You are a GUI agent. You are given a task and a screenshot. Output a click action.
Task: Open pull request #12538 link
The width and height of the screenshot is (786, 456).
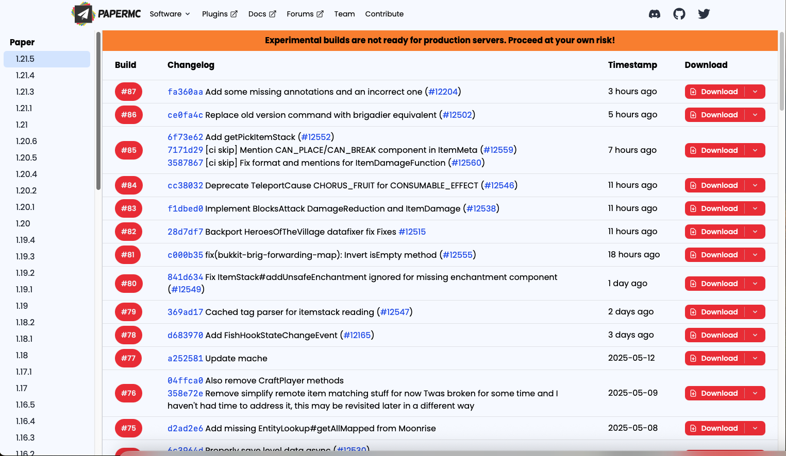(x=481, y=209)
